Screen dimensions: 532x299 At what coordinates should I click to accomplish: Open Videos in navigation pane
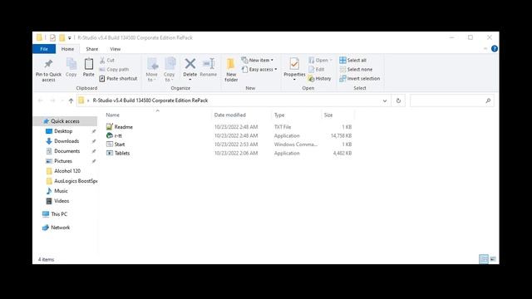pos(62,201)
